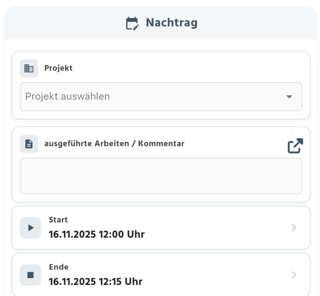Click the Projekt building icon

tap(29, 68)
